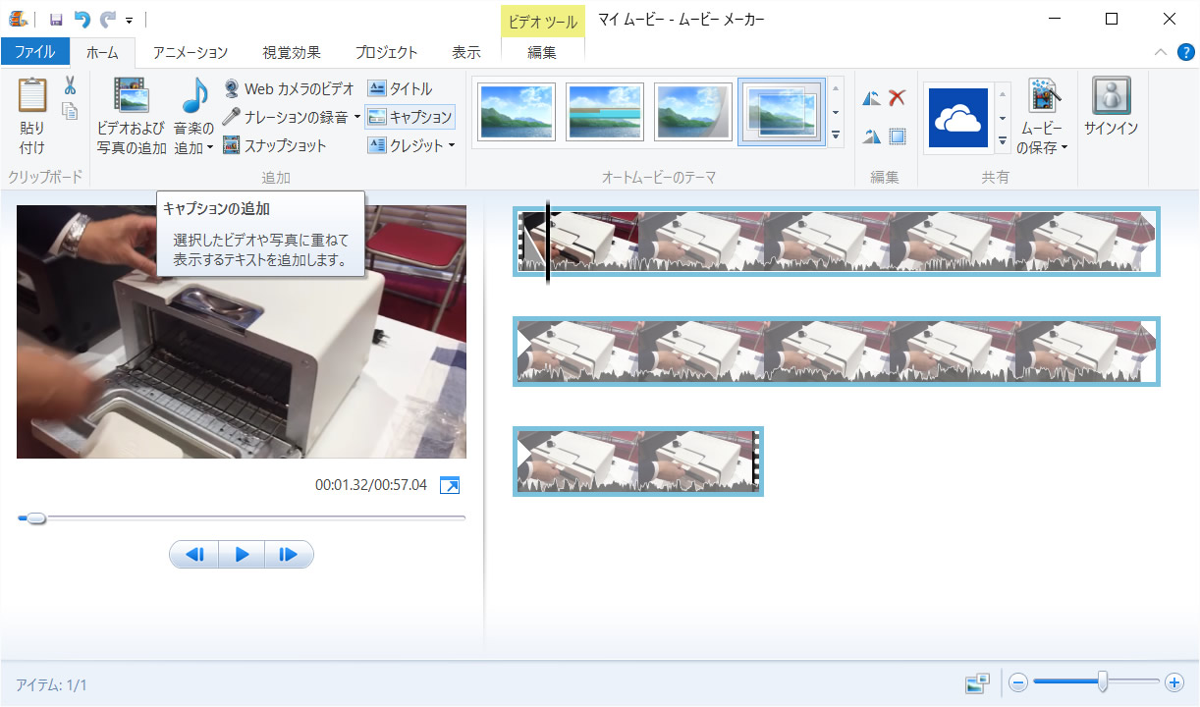Click the zoom slider handle in status bar
Screen dimensions: 1200x707
1103,681
